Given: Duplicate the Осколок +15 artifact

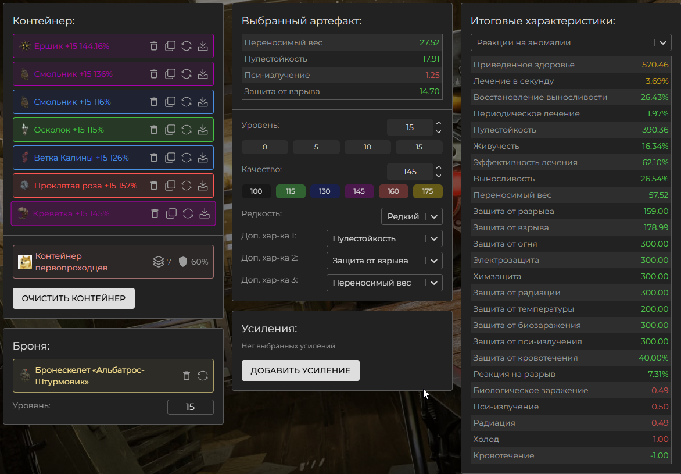Looking at the screenshot, I should coord(170,130).
